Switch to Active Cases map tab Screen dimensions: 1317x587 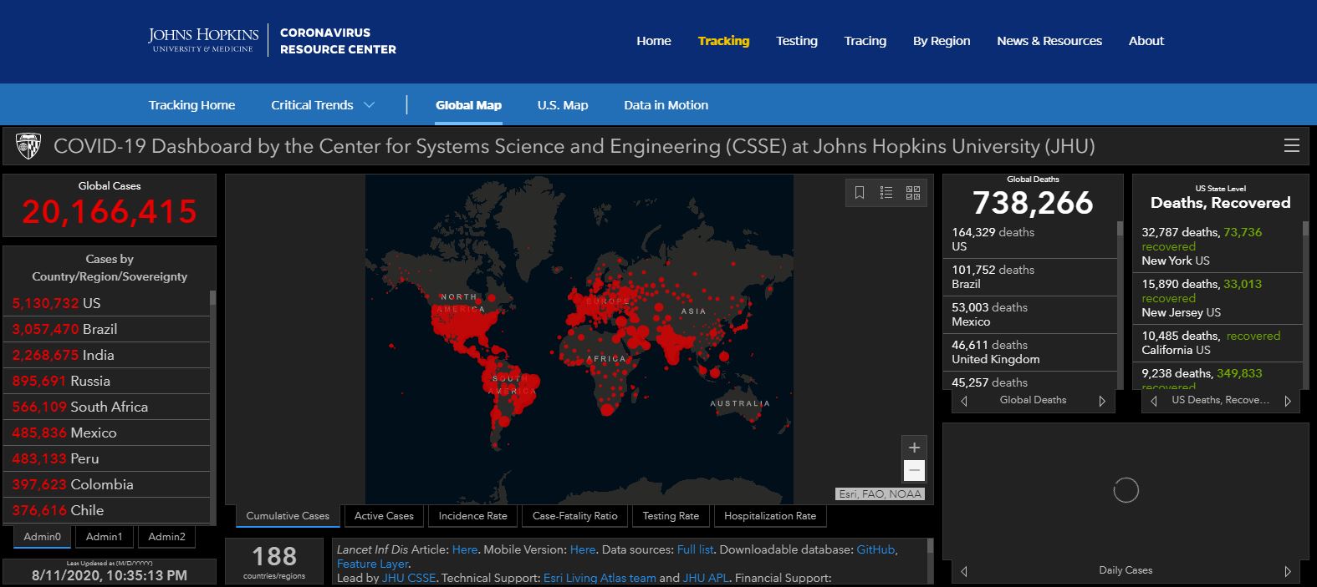[x=384, y=516]
